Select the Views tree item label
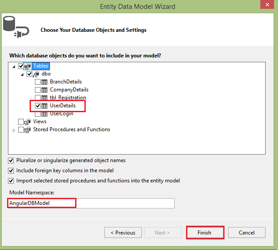This screenshot has height=250, width=278. point(40,121)
